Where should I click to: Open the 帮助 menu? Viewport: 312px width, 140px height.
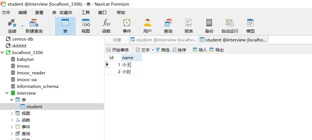(x=121, y=12)
